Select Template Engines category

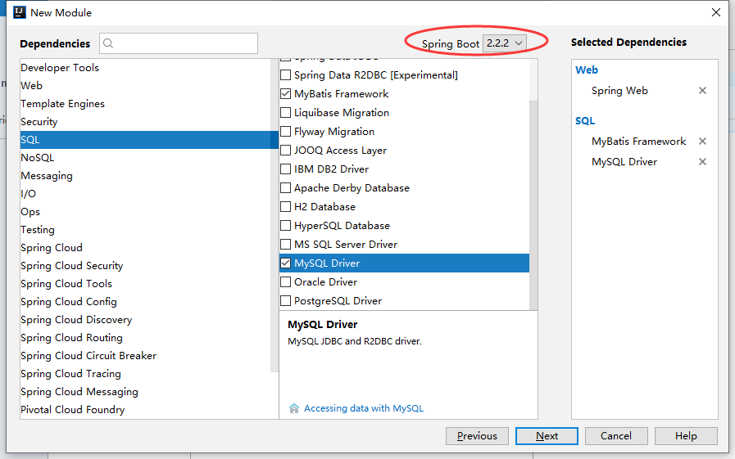click(145, 104)
